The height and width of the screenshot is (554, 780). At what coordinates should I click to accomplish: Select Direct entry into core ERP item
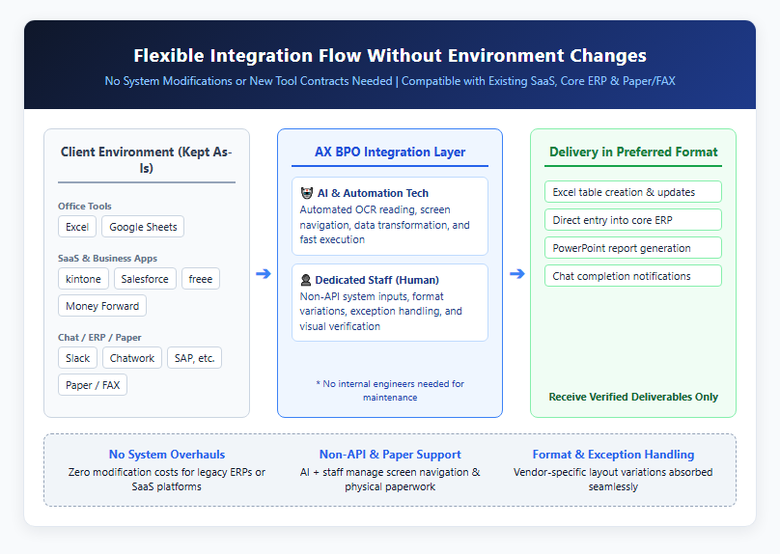point(632,220)
